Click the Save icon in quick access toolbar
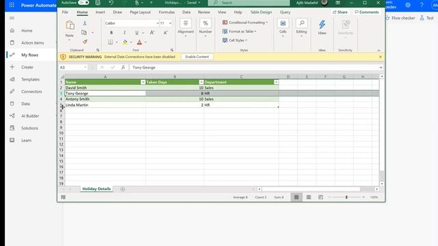The width and height of the screenshot is (438, 246). [x=98, y=3]
